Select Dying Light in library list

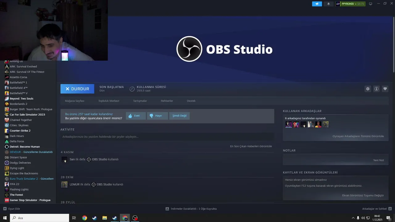(17, 168)
